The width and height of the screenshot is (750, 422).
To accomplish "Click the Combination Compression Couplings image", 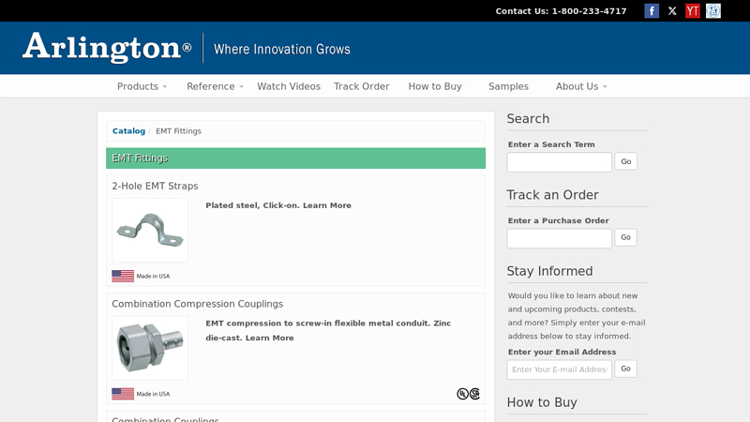I will coord(150,347).
